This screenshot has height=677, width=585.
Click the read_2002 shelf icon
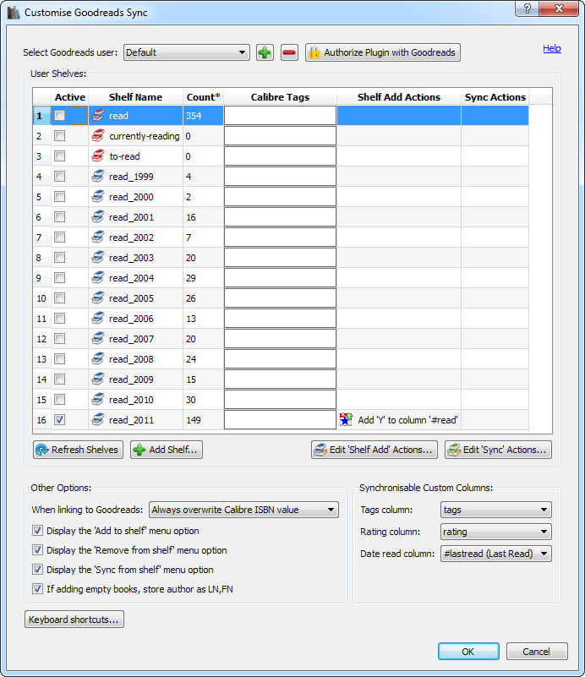pos(98,237)
